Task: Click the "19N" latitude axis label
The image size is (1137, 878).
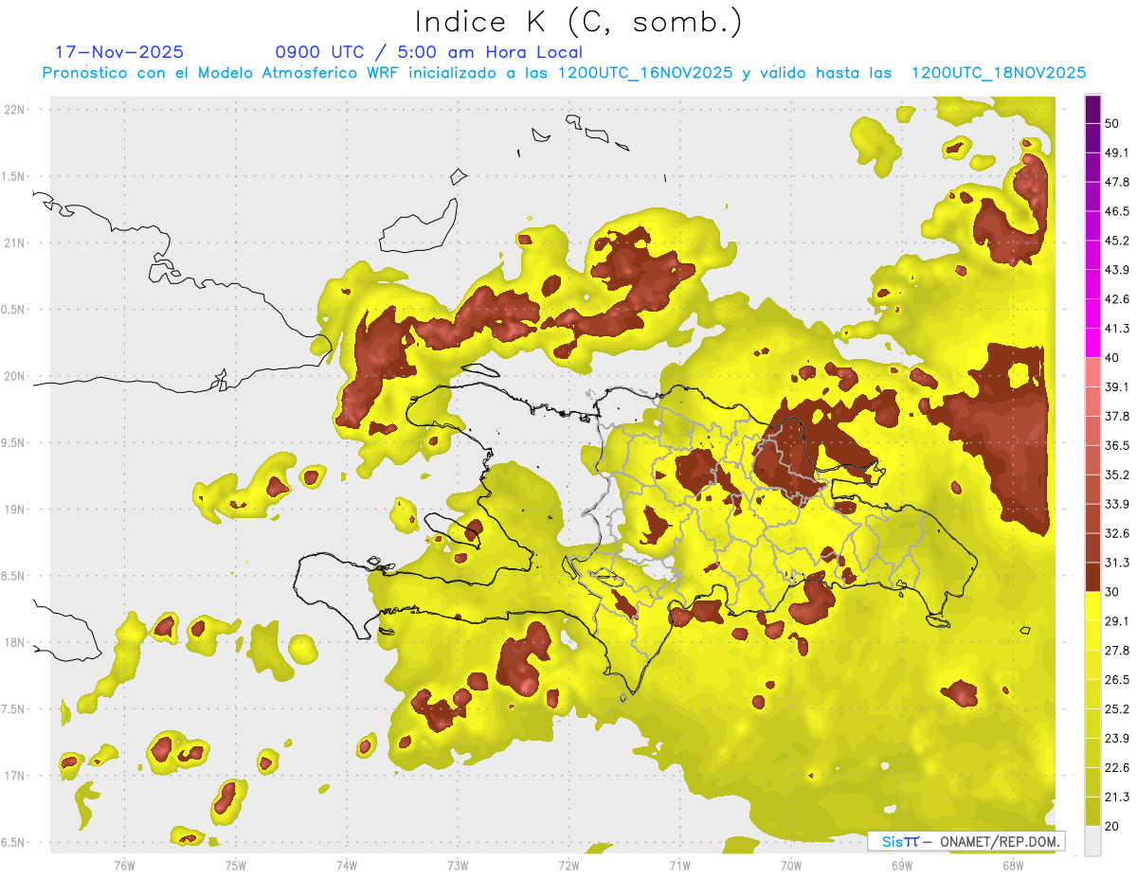Action: (x=15, y=509)
